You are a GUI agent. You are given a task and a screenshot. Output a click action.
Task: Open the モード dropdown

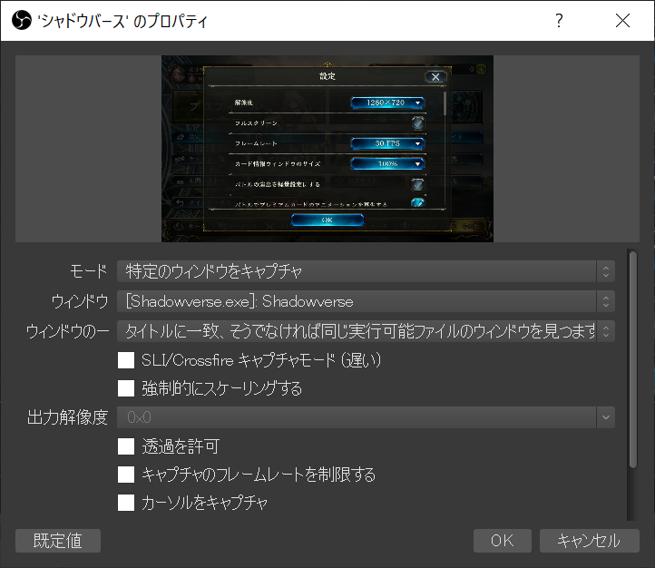(366, 271)
